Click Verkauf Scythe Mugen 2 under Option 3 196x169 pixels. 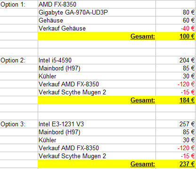click(x=97, y=156)
